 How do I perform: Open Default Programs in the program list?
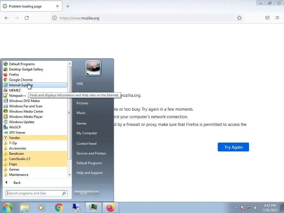(x=35, y=64)
